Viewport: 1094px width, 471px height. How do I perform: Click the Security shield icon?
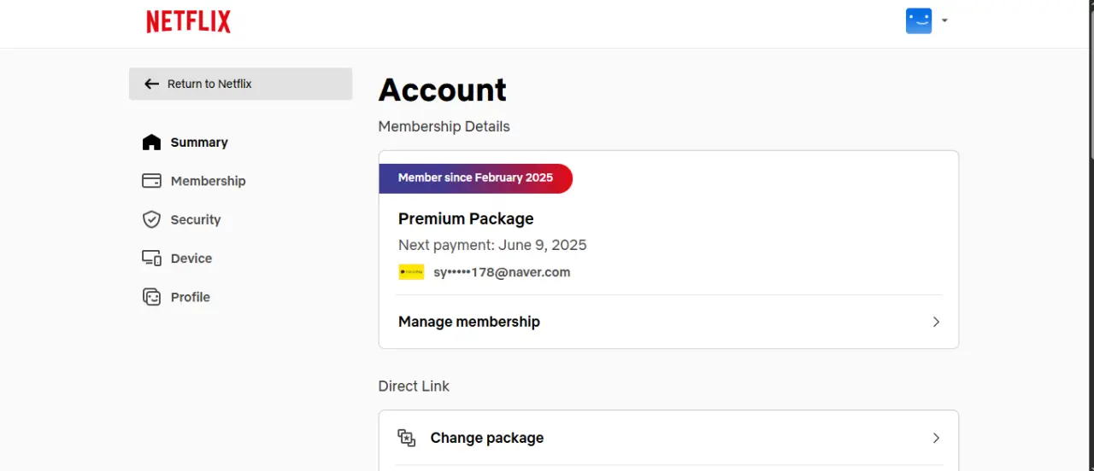151,219
